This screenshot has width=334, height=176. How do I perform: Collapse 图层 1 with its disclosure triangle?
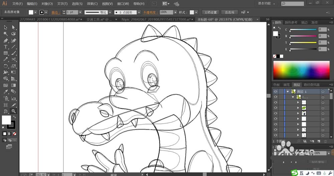coord(288,92)
